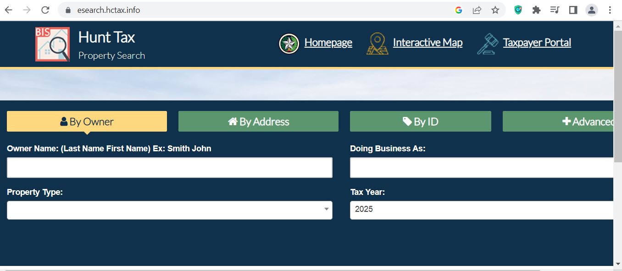Screen dimensions: 622x271
Task: Toggle the browser side panel icon
Action: pos(573,10)
